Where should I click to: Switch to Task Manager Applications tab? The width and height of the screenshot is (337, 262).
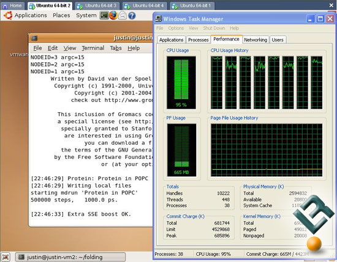[x=172, y=40]
